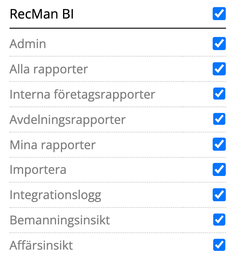Click the Alla rapporter label
234x260 pixels.
click(x=49, y=69)
